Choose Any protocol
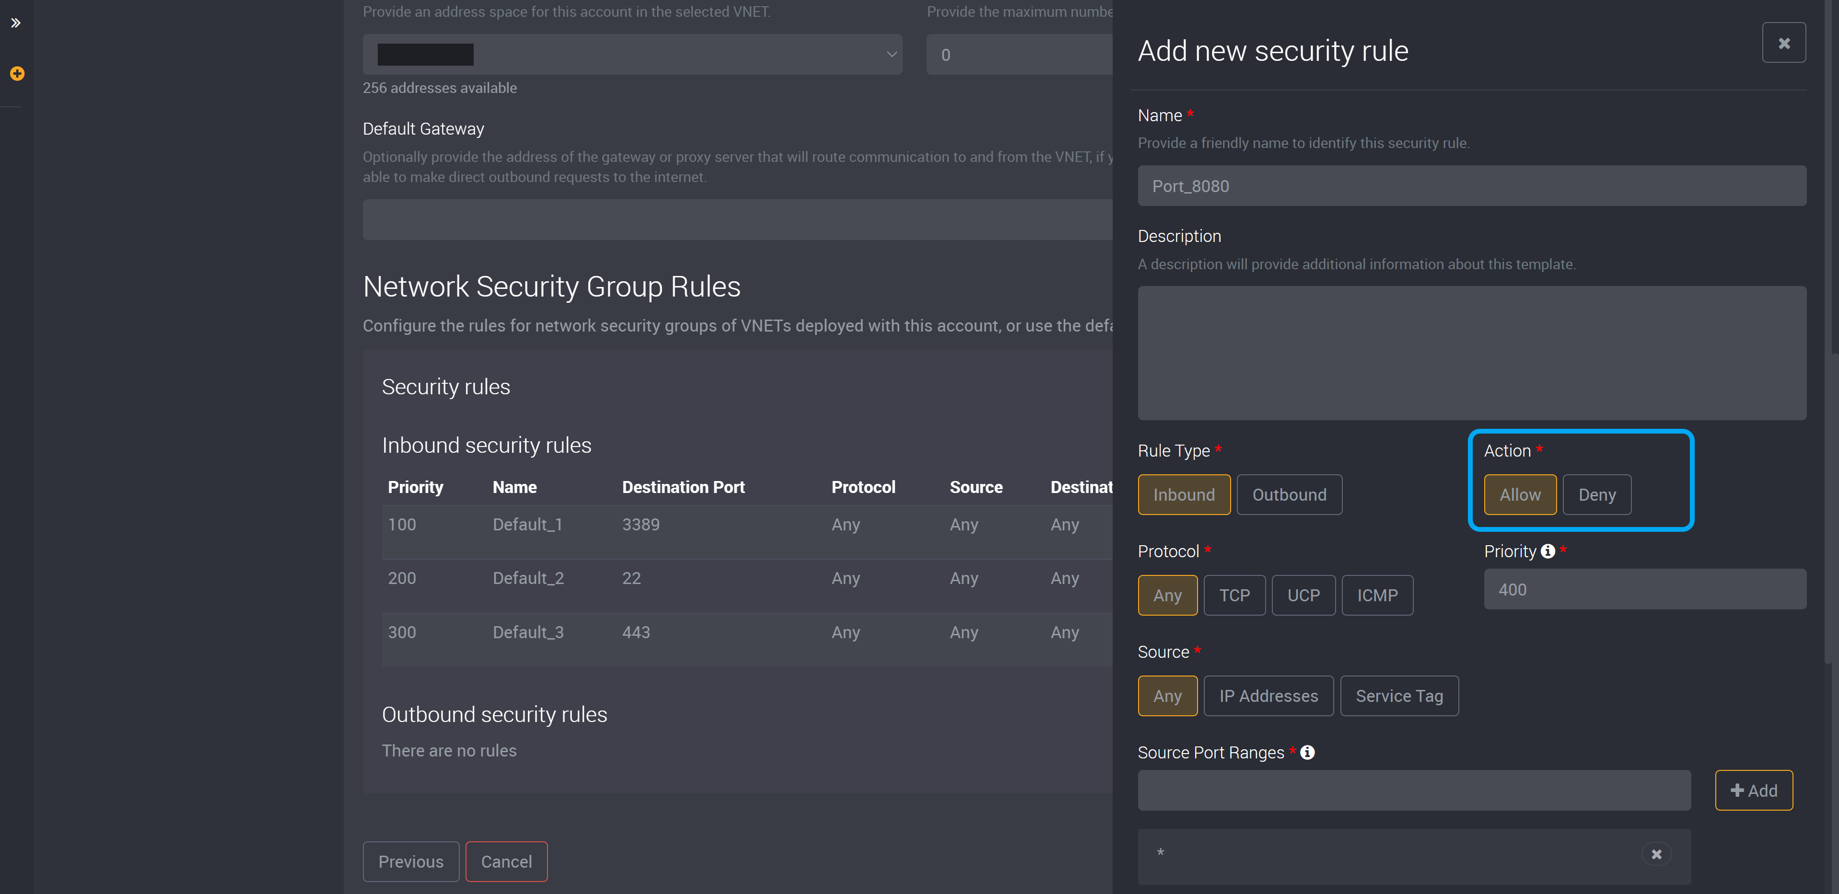 point(1167,595)
